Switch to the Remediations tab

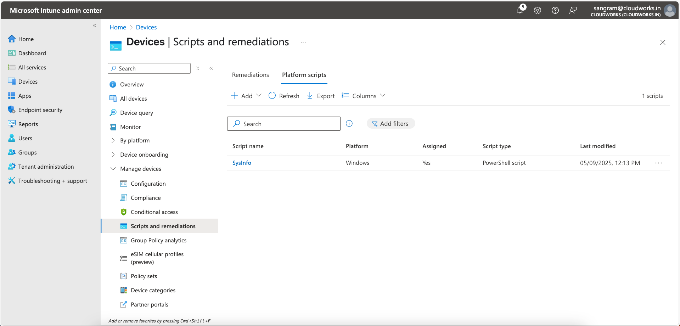(251, 75)
